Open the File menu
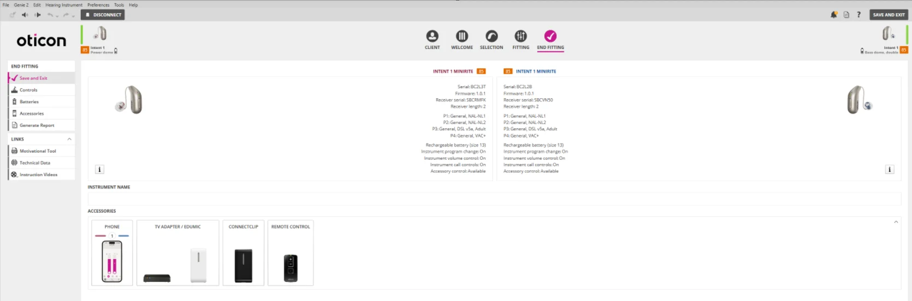This screenshot has width=912, height=301. click(x=6, y=5)
